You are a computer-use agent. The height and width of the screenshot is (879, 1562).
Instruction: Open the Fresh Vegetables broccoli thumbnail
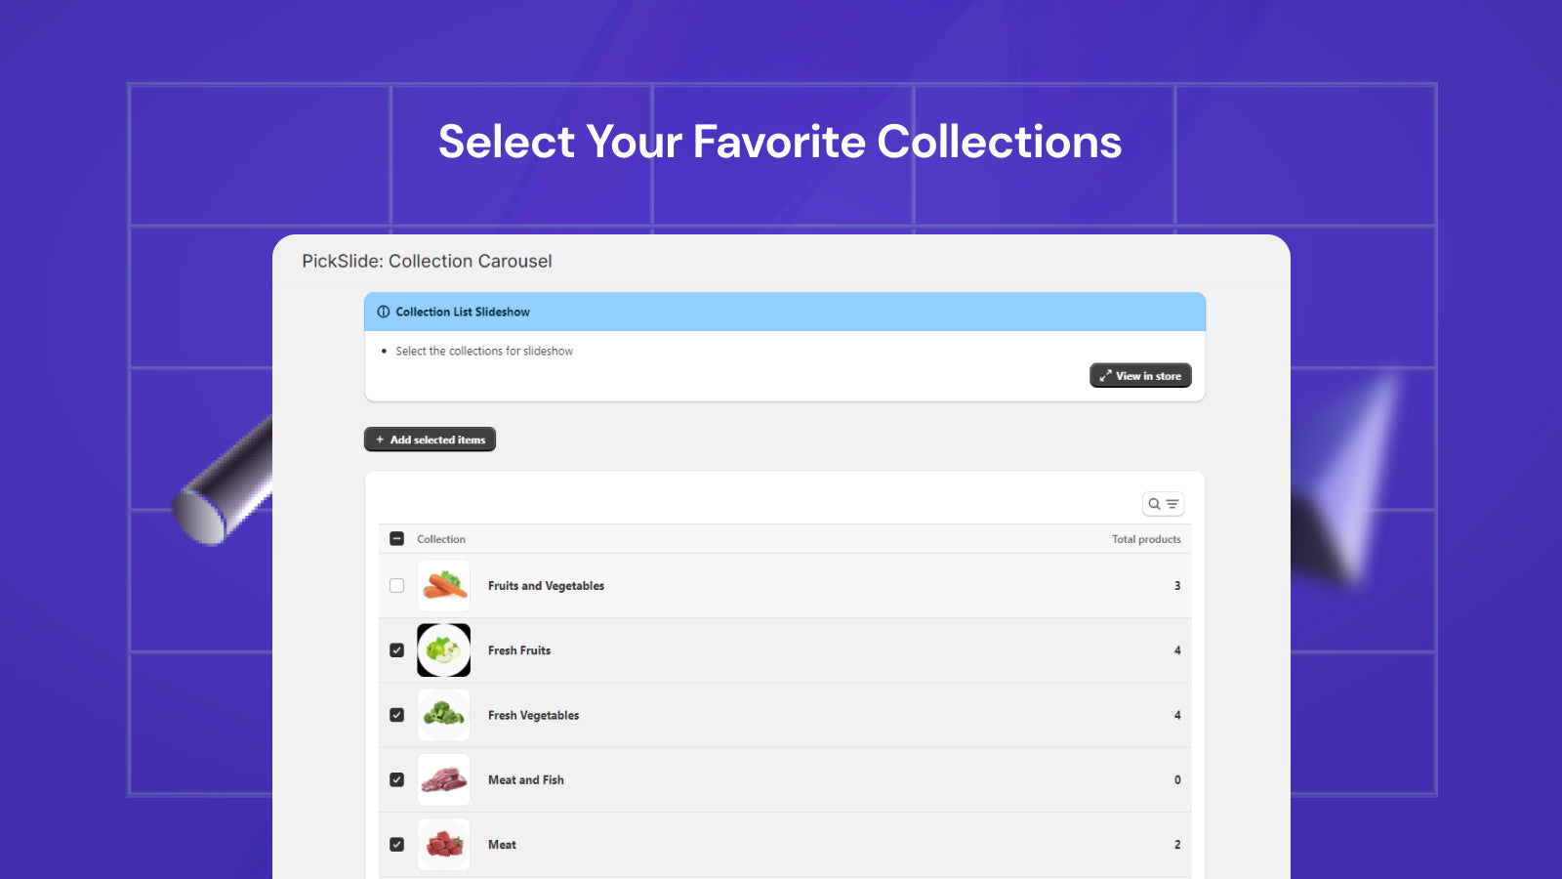[x=444, y=715]
